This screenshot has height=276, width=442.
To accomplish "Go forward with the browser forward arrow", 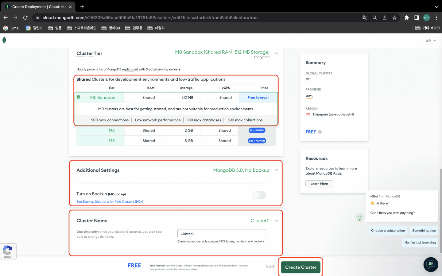I will tap(15, 17).
